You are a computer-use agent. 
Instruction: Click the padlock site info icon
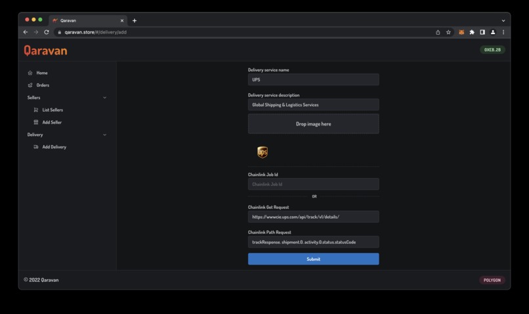[59, 32]
